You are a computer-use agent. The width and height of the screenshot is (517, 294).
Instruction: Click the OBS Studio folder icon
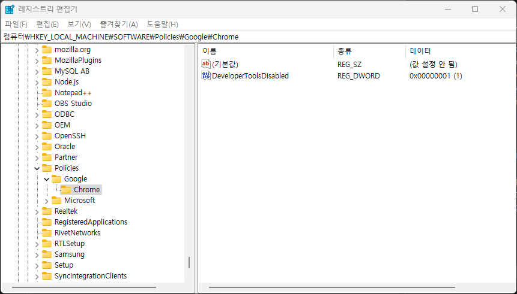tap(47, 104)
